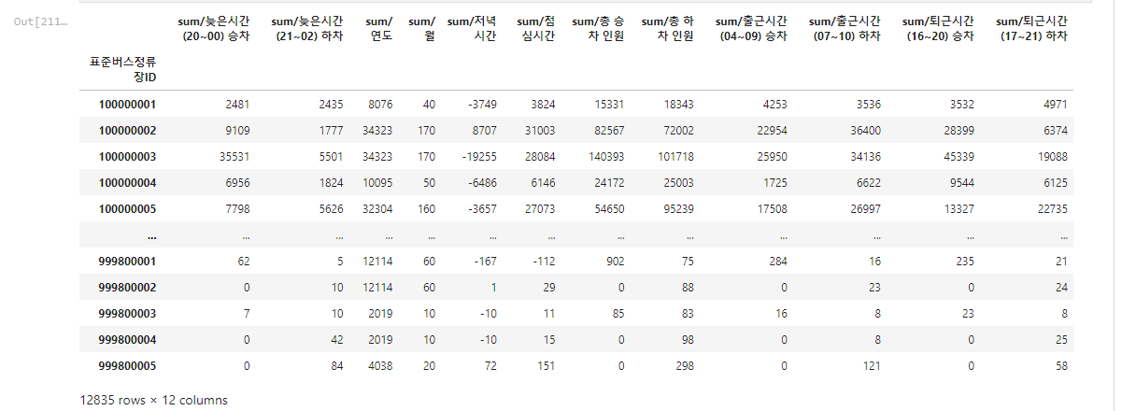The height and width of the screenshot is (411, 1136).
Task: Select row index 100000004
Action: [127, 182]
